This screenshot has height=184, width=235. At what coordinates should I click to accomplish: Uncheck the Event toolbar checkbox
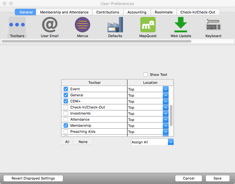pyautogui.click(x=66, y=89)
